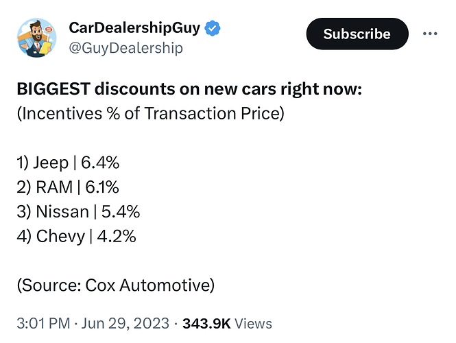Select the Nissan 5.4% list entry

click(x=79, y=211)
